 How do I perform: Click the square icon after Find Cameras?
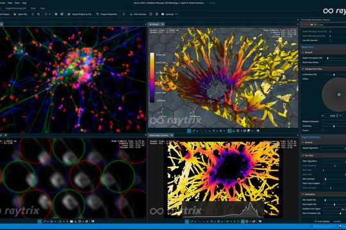pos(151,14)
